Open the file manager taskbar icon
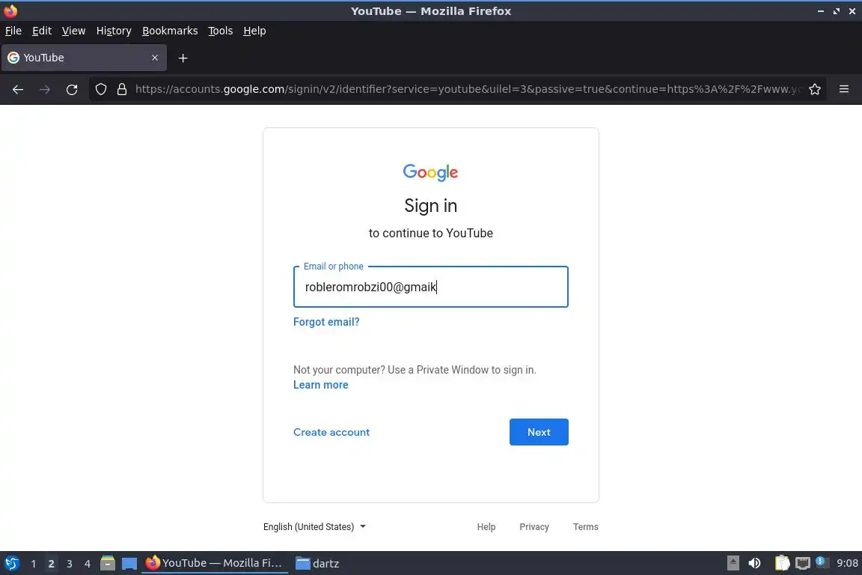Screen dimensions: 862x575 click(108, 564)
